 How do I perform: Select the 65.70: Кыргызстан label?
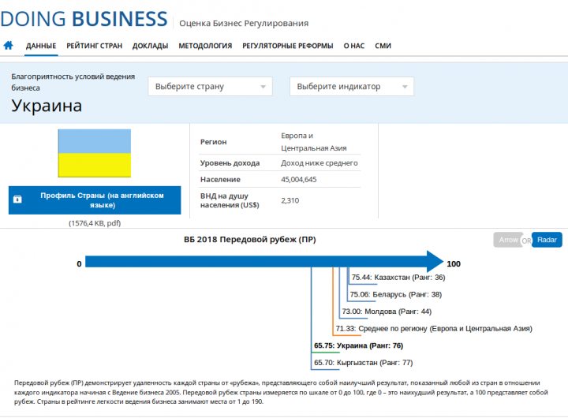(x=364, y=363)
